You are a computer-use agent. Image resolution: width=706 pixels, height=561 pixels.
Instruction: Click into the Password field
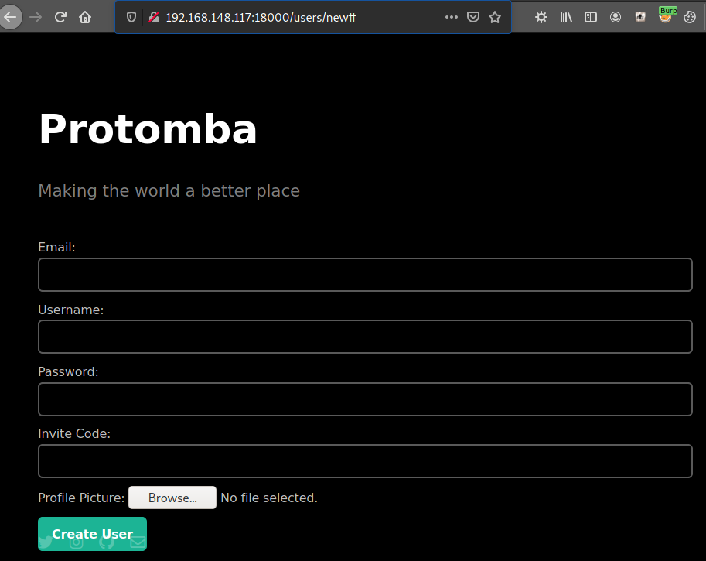(365, 399)
